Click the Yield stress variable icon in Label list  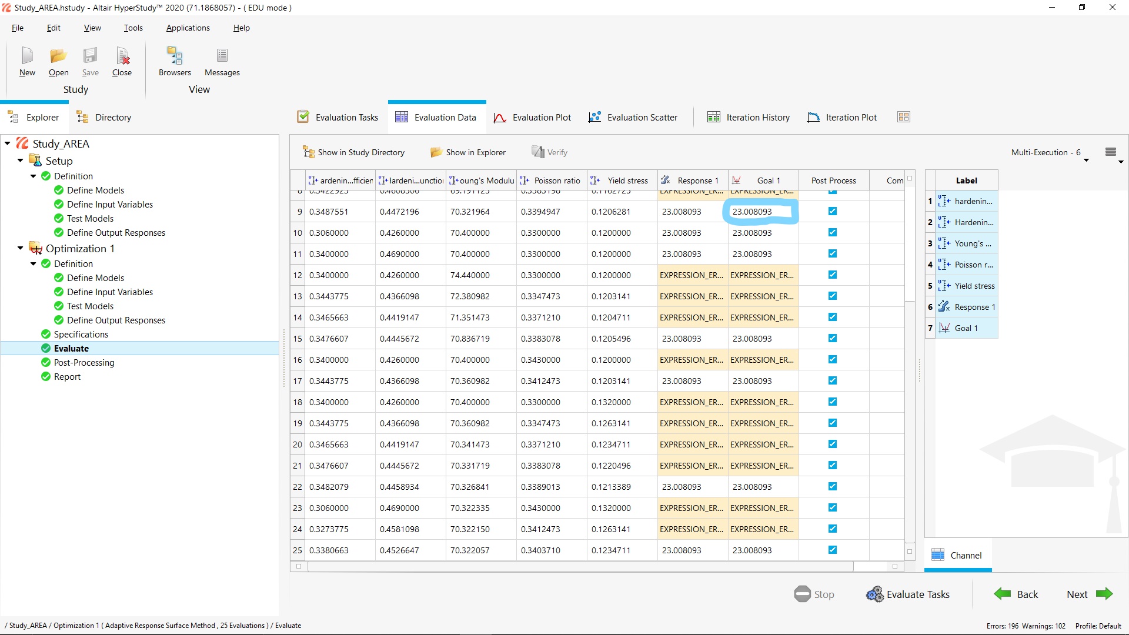click(944, 286)
